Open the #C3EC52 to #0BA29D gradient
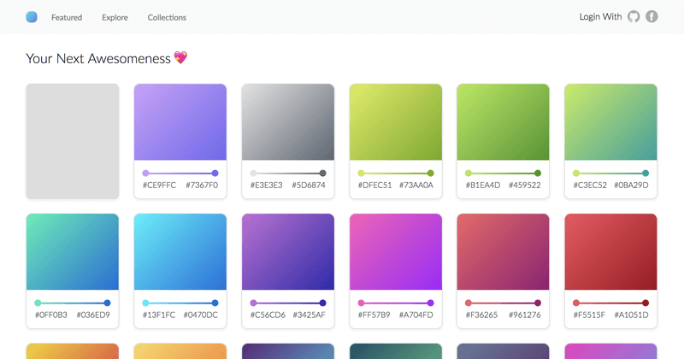 pos(610,121)
